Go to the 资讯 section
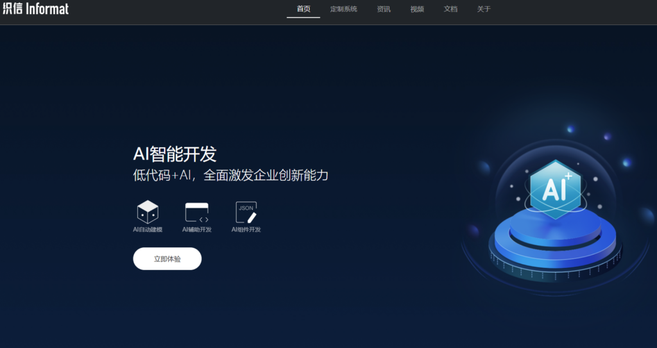 click(384, 9)
